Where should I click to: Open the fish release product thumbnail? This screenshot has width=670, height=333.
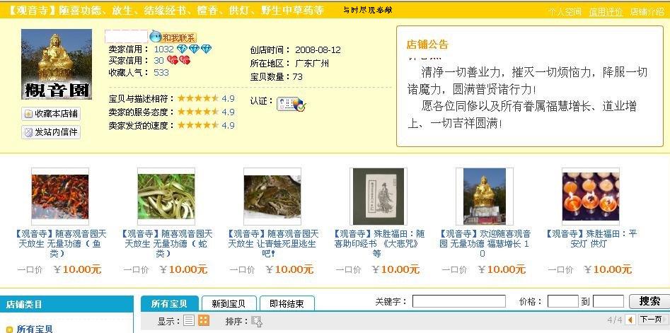click(60, 197)
